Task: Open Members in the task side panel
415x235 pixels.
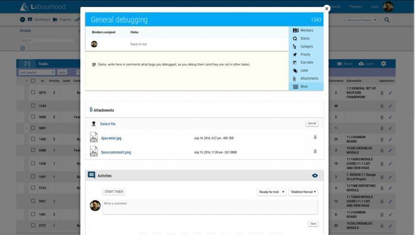Action: point(307,30)
